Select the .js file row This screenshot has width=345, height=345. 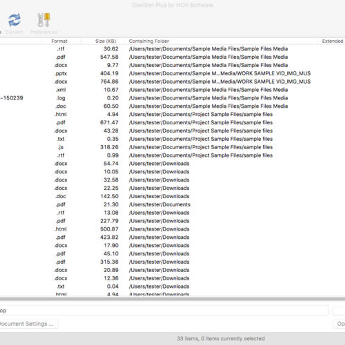(172, 147)
